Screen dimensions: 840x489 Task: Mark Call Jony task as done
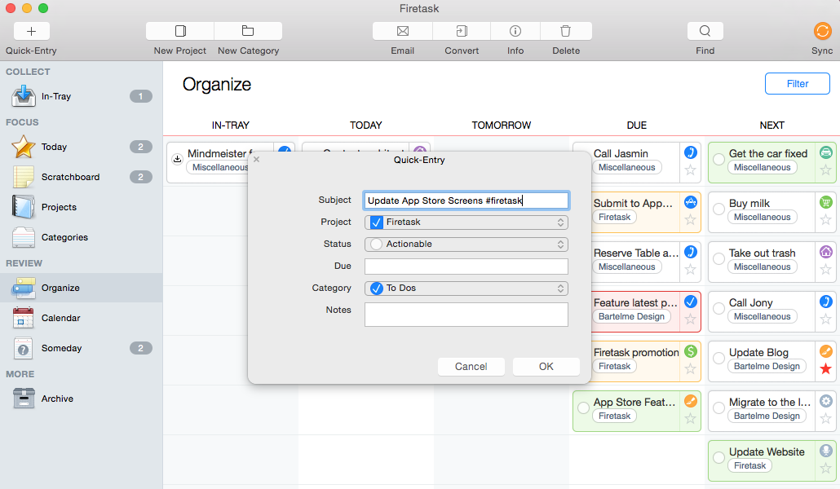click(x=719, y=309)
